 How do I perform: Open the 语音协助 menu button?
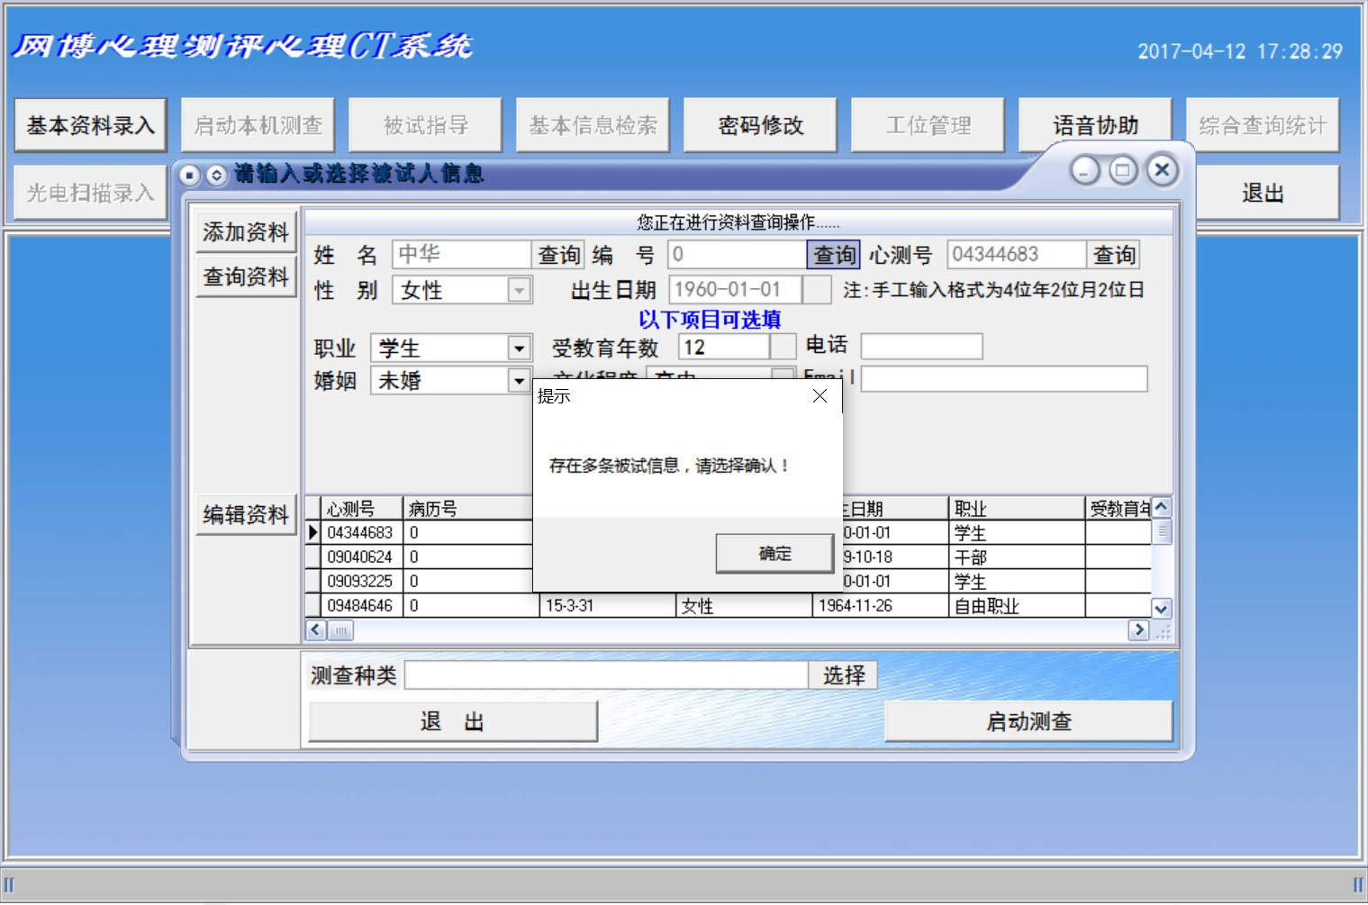click(x=1095, y=125)
